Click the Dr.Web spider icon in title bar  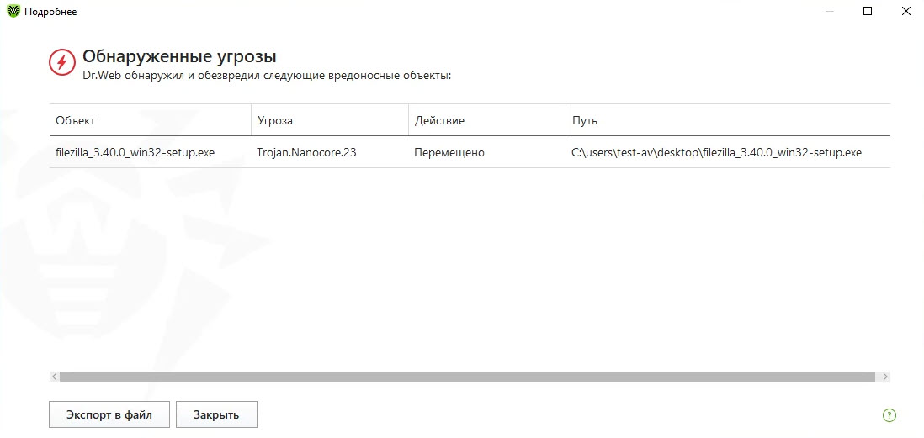pyautogui.click(x=13, y=11)
